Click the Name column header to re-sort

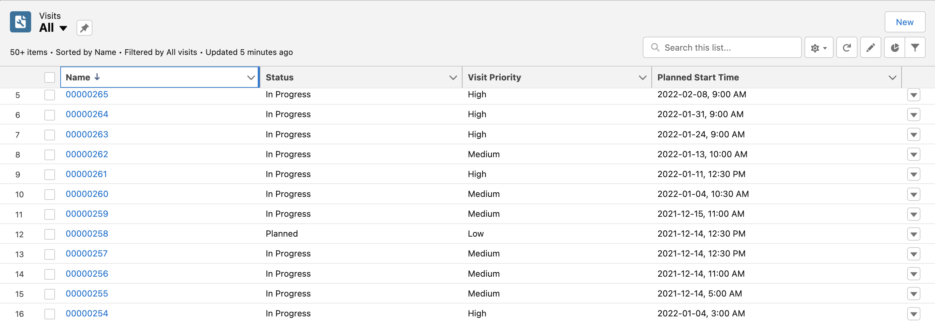pyautogui.click(x=78, y=77)
